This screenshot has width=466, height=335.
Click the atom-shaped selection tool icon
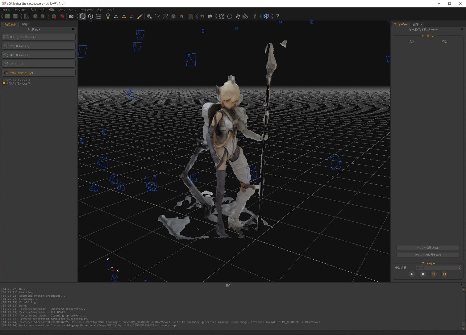[x=221, y=16]
